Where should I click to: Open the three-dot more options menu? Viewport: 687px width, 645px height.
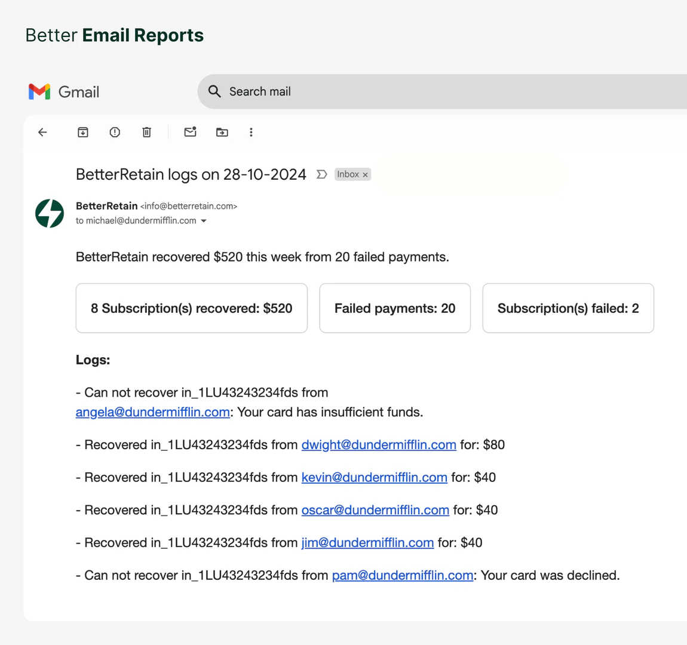pyautogui.click(x=251, y=133)
